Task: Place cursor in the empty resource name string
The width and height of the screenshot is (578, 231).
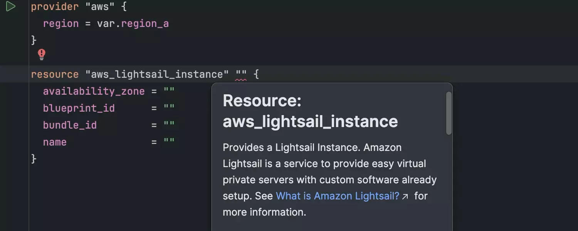Action: [241, 74]
